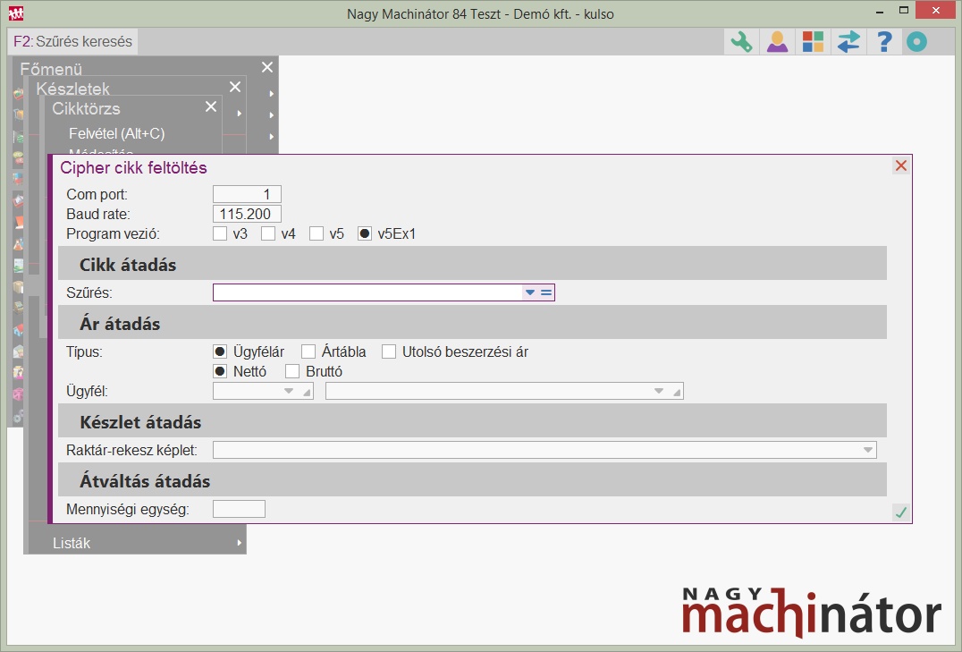
Task: Click the Nagy Machinátor app icon in title bar
Action: 16,13
